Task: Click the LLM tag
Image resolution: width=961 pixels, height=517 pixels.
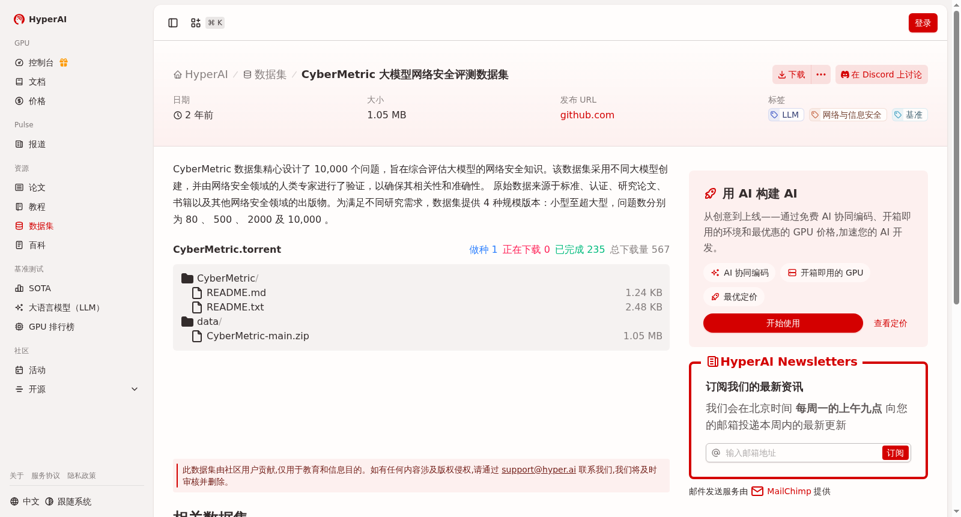Action: click(x=786, y=115)
